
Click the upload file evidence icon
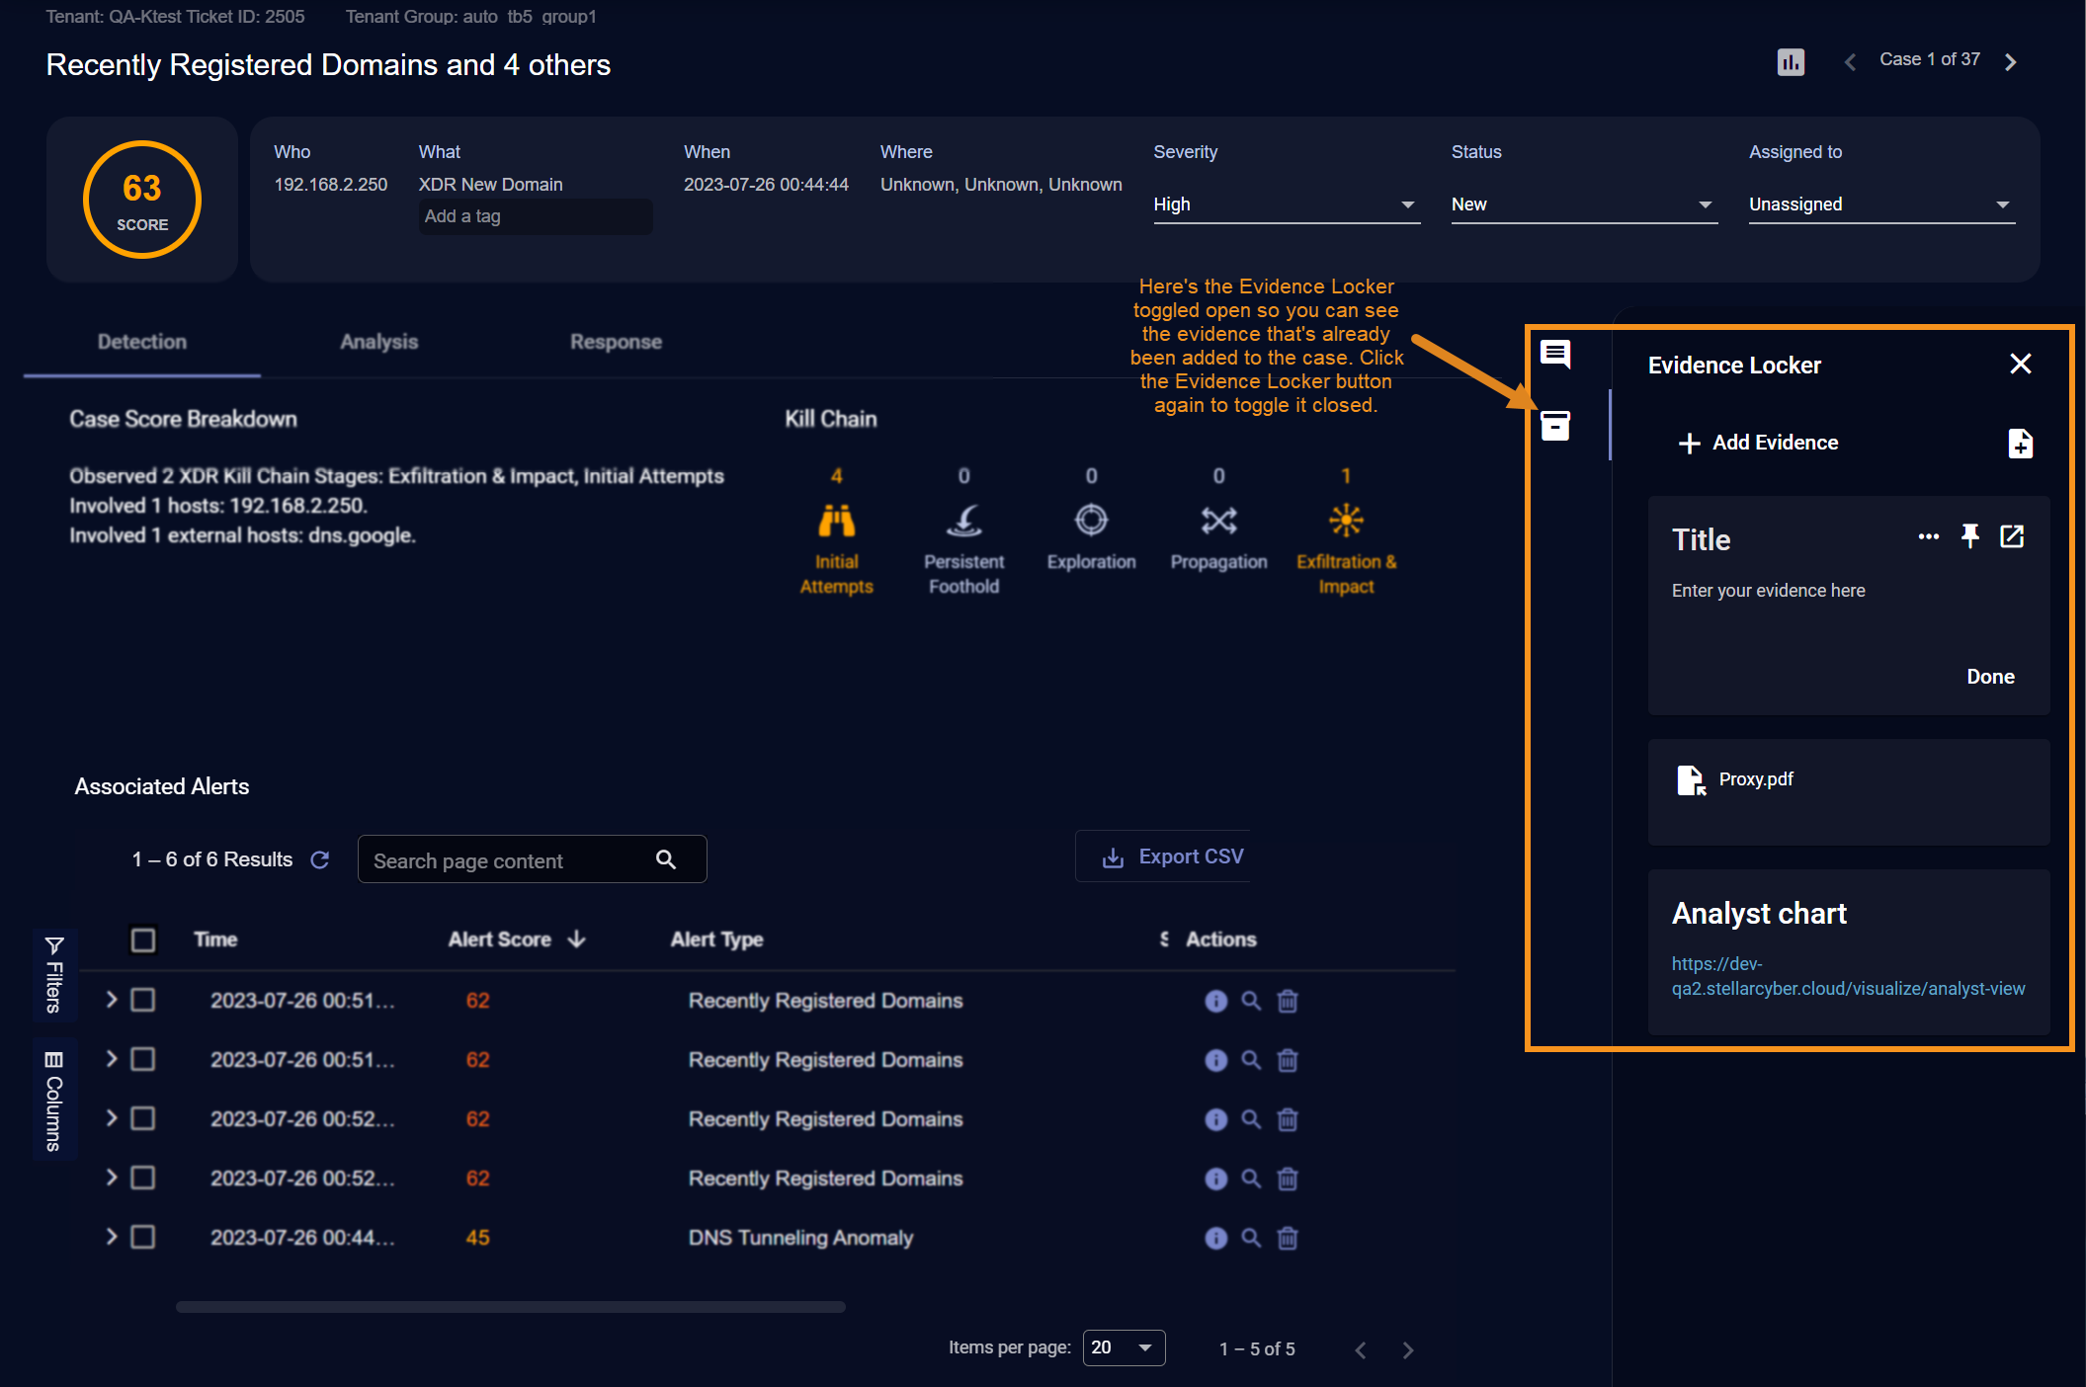pos(2020,444)
